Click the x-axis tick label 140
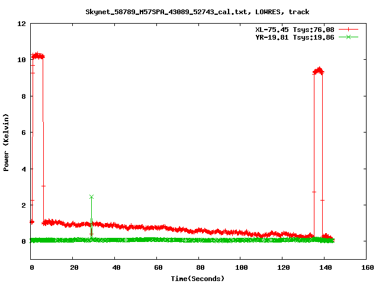This screenshot has width=379, height=284. point(326,267)
